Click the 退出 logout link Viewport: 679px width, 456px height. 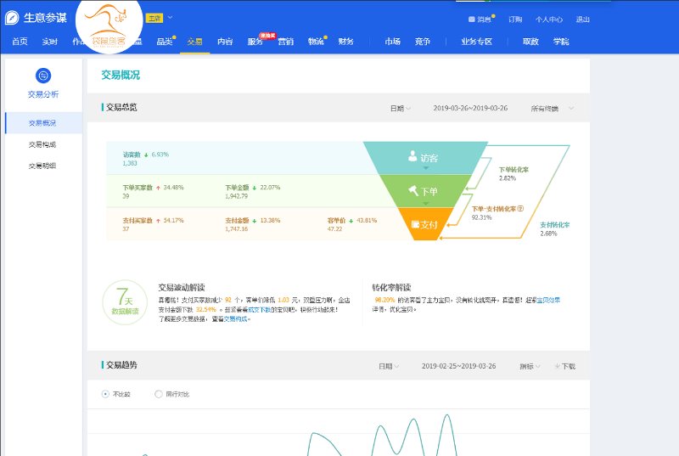[583, 20]
